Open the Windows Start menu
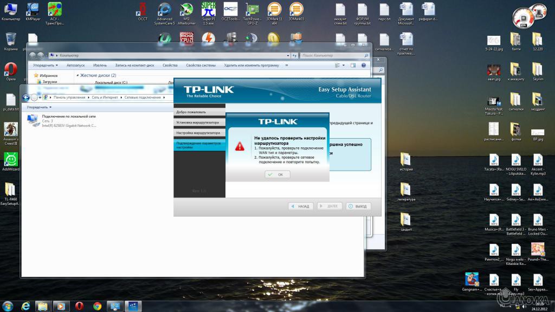The image size is (555, 312). pyautogui.click(x=8, y=306)
